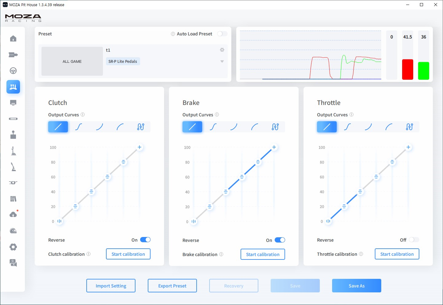Select Throttle logarithmic curve preset
The width and height of the screenshot is (443, 305).
389,127
